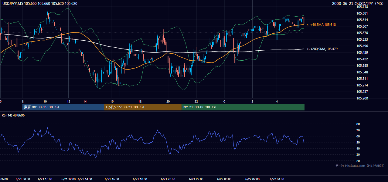Click the 105.681 price axis label
The image size is (388, 182).
pos(362,13)
